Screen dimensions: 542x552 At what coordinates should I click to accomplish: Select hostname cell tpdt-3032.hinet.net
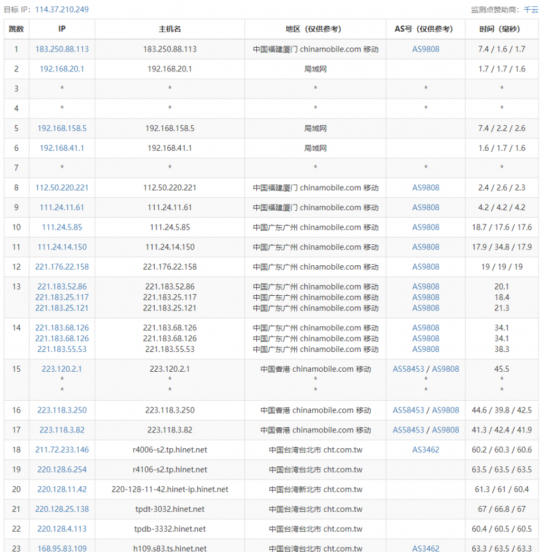[x=170, y=509]
